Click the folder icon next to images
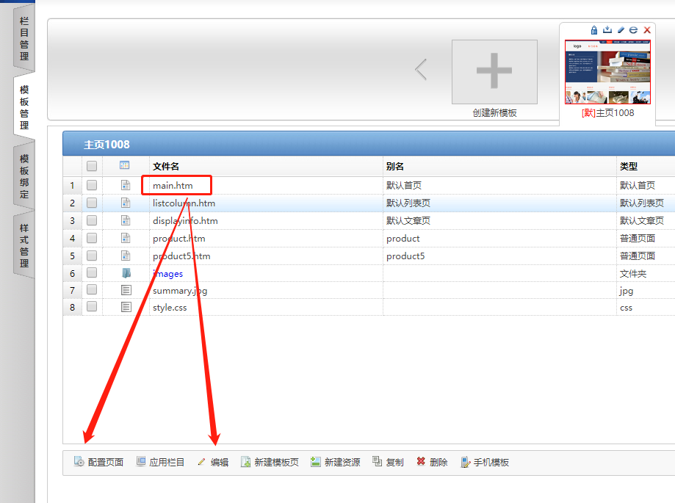The height and width of the screenshot is (503, 675). [125, 273]
